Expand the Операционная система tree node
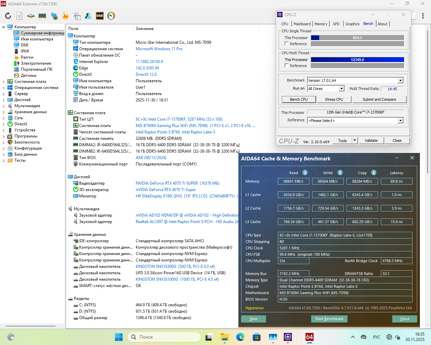 4,88
